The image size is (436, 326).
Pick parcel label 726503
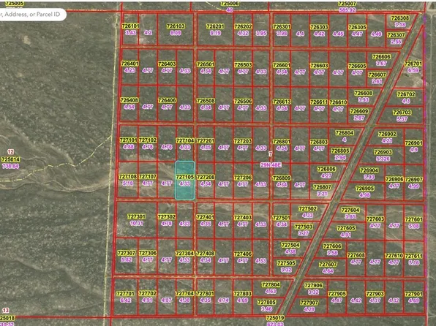click(x=243, y=65)
